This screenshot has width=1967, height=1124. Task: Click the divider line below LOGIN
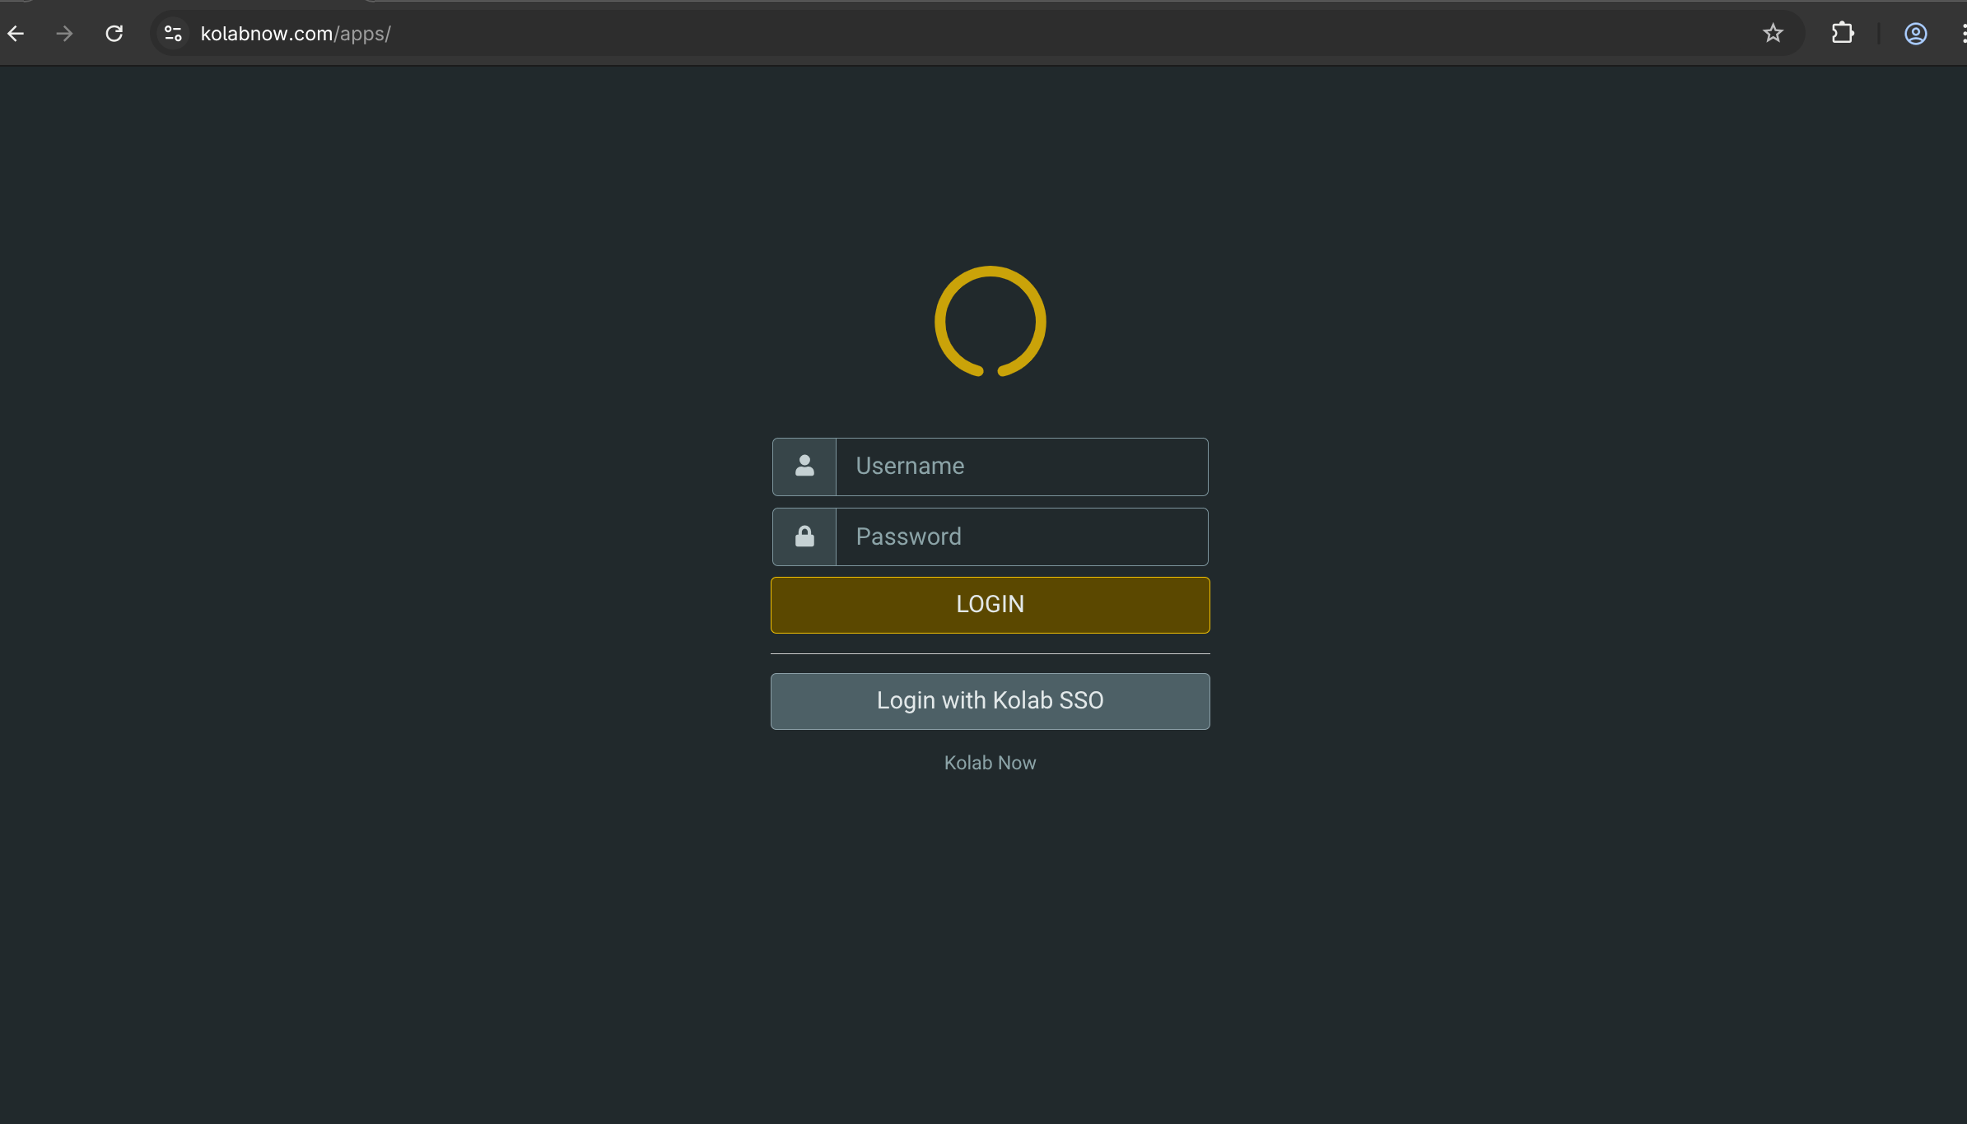[x=990, y=653]
